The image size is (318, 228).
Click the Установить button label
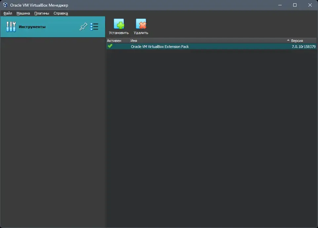119,33
